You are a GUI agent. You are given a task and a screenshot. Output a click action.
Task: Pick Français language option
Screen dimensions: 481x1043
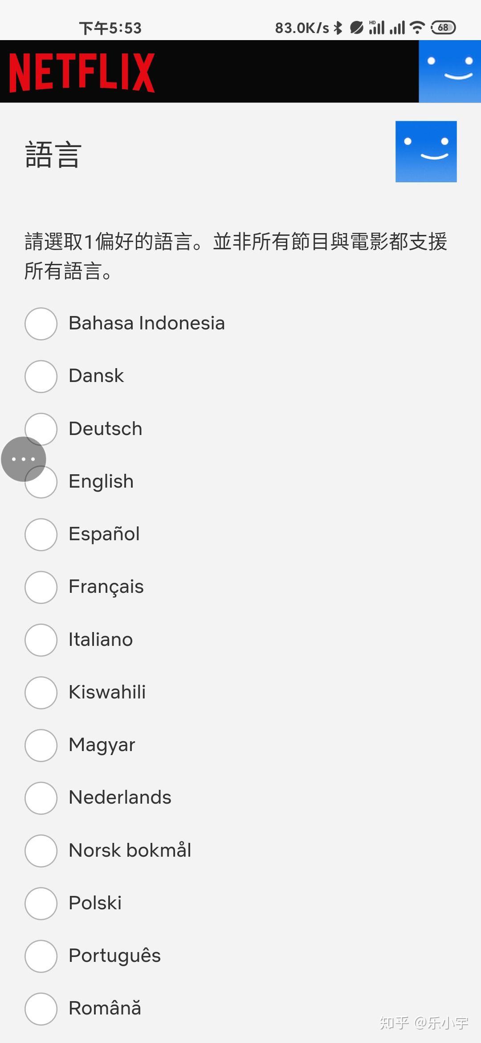[x=41, y=587]
